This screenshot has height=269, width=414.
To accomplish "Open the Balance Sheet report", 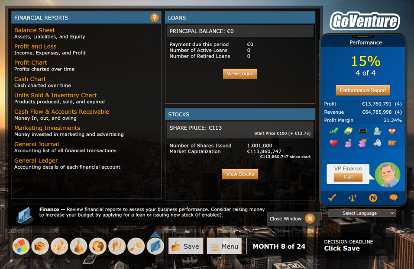I will pyautogui.click(x=35, y=30).
